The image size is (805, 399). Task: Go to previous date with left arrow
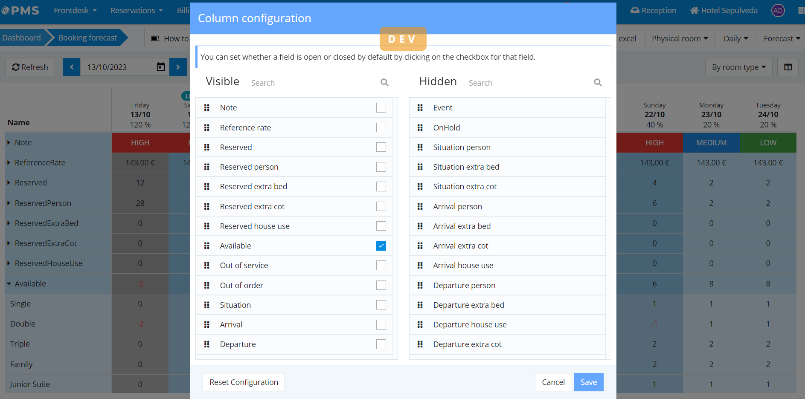click(x=72, y=67)
